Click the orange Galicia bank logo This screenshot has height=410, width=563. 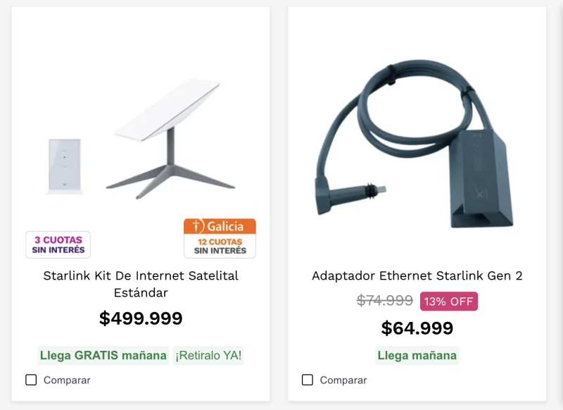(x=220, y=227)
